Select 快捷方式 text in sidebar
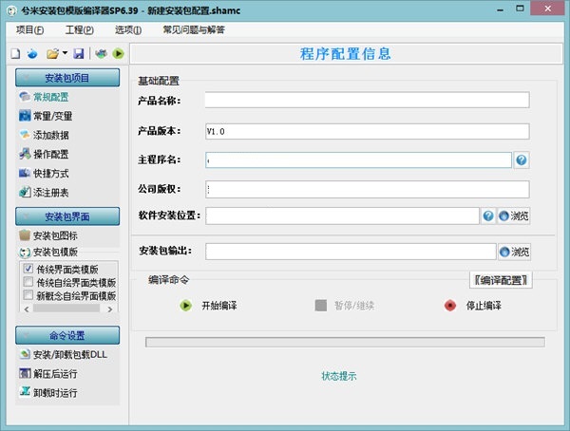This screenshot has width=570, height=431. pyautogui.click(x=51, y=174)
